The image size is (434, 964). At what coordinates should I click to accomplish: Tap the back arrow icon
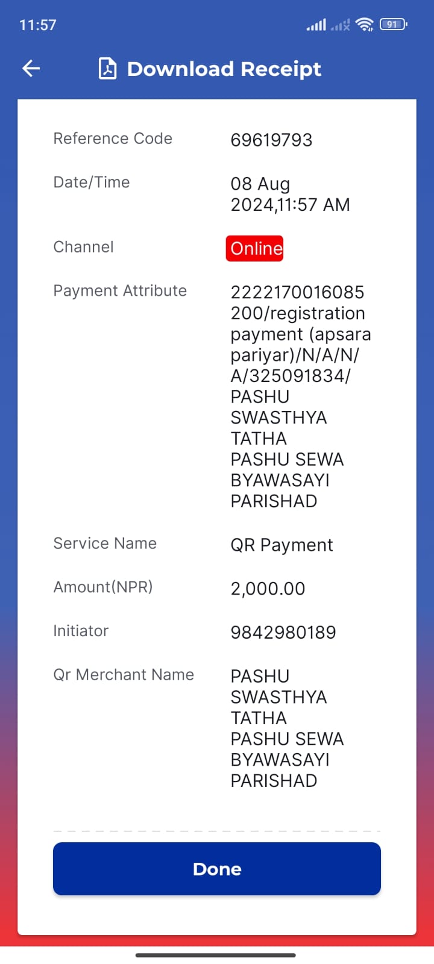click(31, 69)
